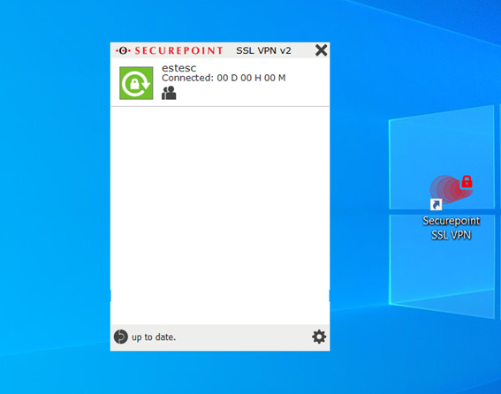Click the red padlock badge on the desktop shortcut
Screen dimensions: 501x394
pyautogui.click(x=467, y=181)
